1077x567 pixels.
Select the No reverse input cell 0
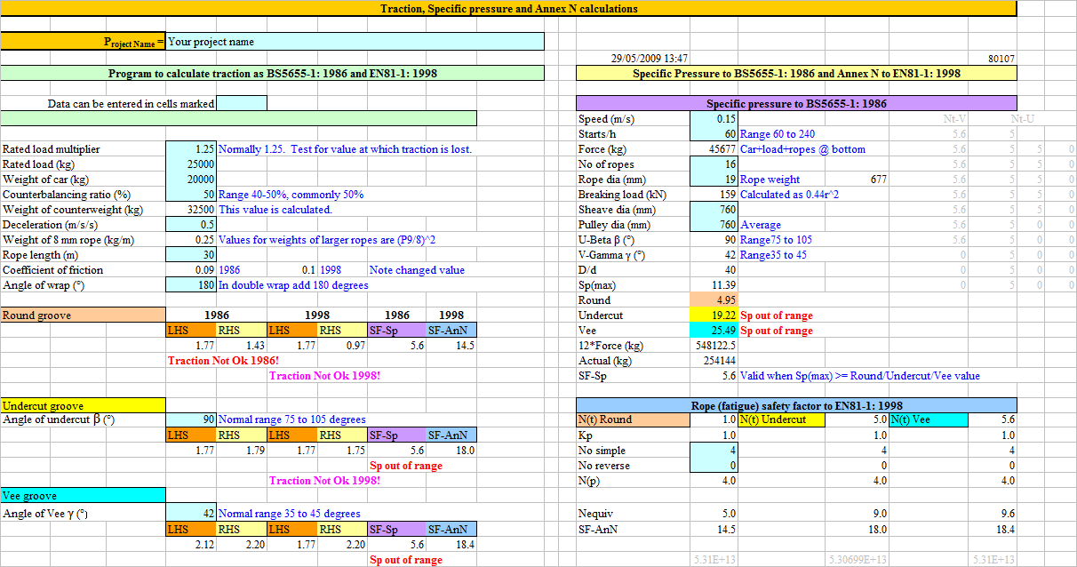click(714, 466)
